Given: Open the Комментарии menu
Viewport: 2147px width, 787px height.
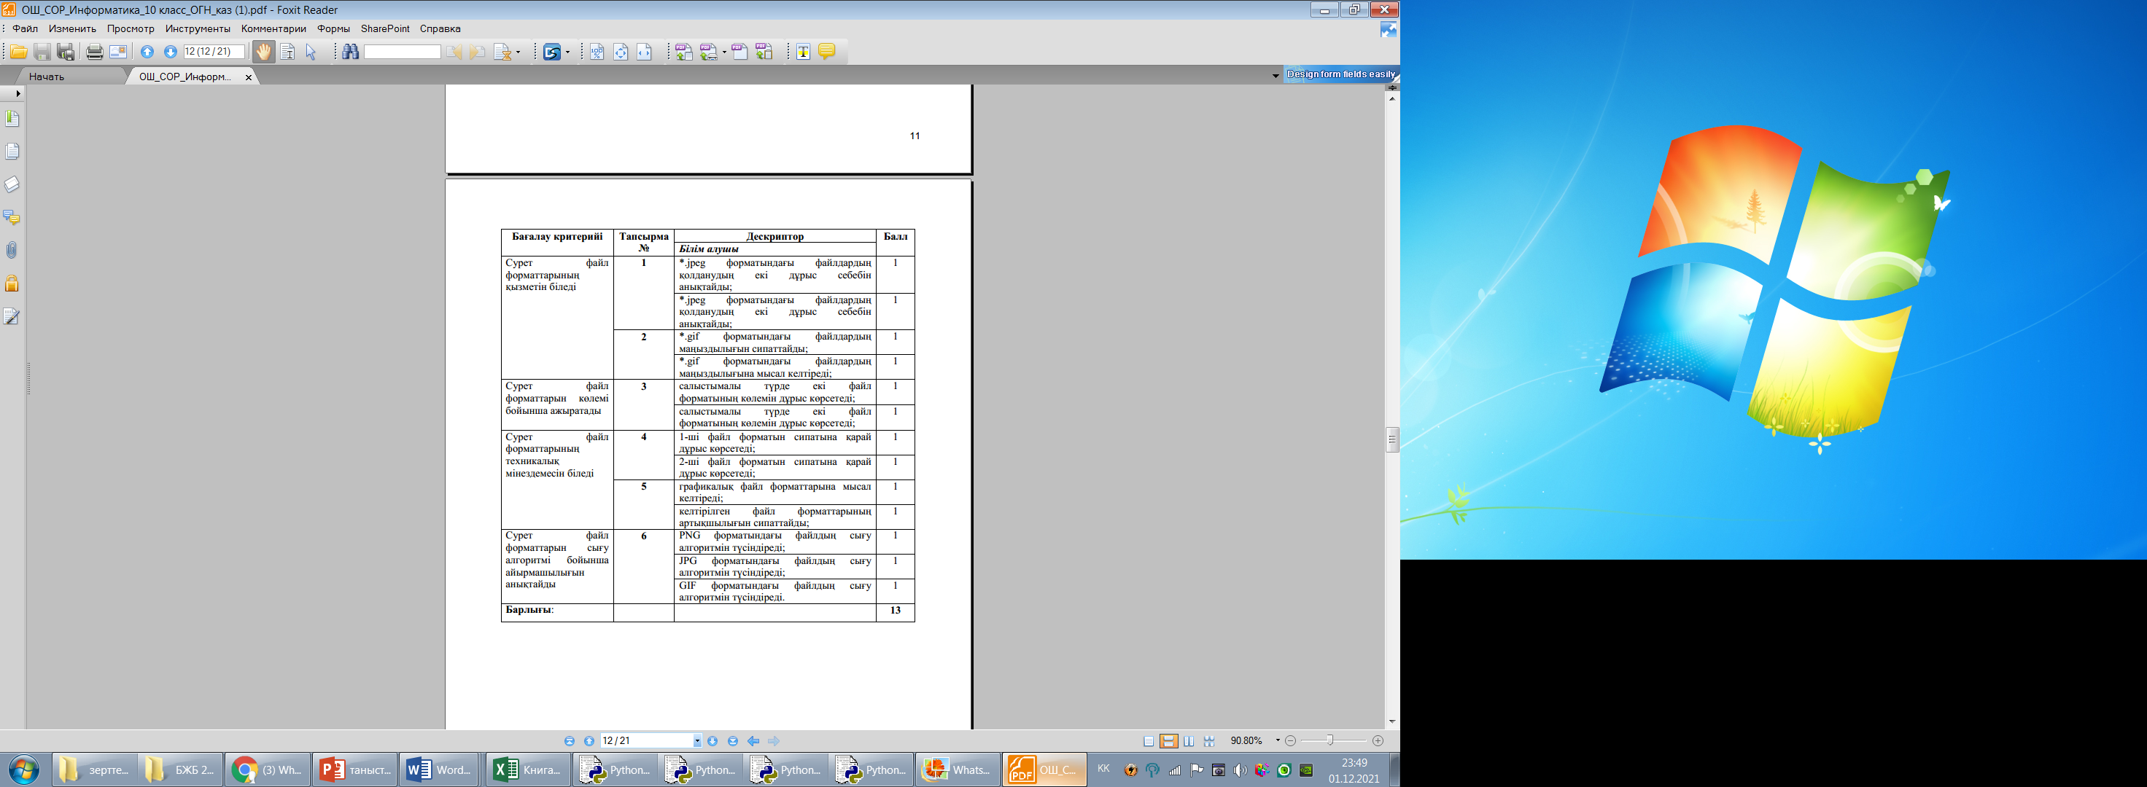Looking at the screenshot, I should pyautogui.click(x=273, y=28).
